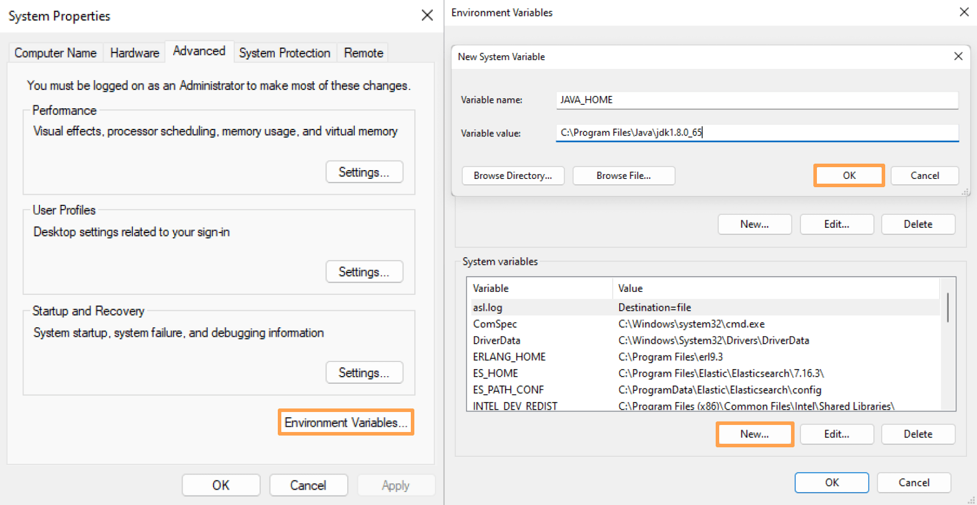
Task: Click Edit under user variables
Action: coord(836,224)
